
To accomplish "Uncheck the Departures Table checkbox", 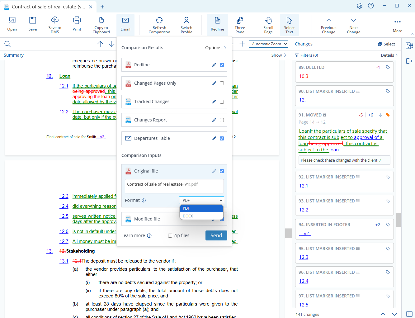I will (x=222, y=138).
